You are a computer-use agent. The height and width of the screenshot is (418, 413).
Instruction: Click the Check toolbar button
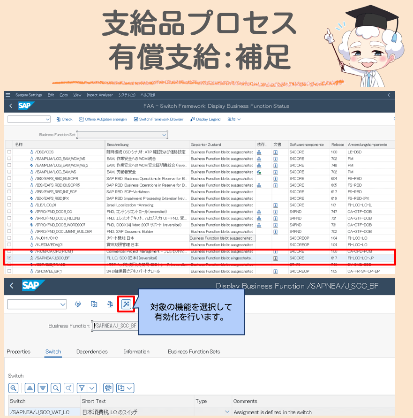pos(65,119)
